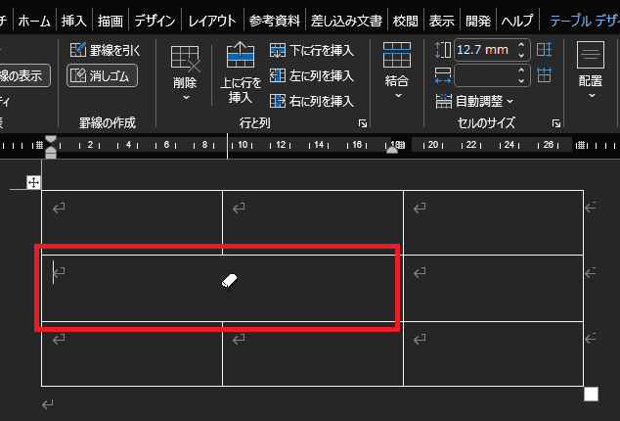
Task: Click the empty column width field
Action: [484, 75]
